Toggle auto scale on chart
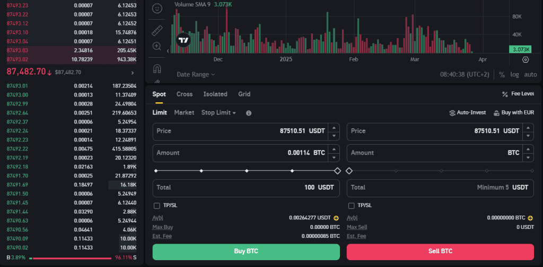Screen dimensions: 543x267 point(530,74)
